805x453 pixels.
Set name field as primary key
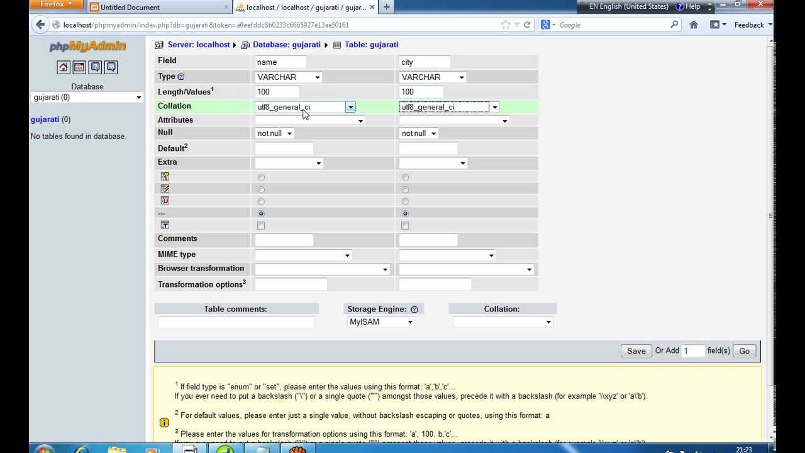(x=261, y=177)
